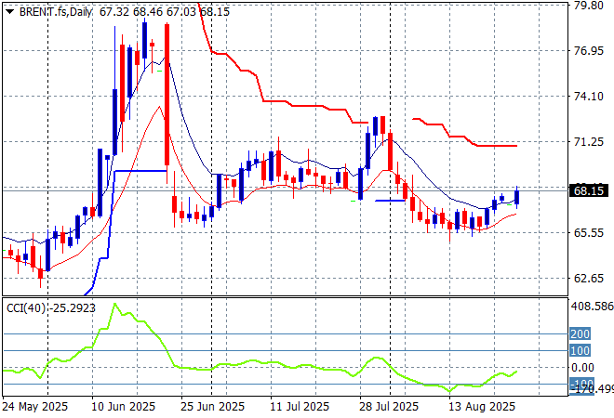The image size is (614, 418).
Task: Click the 62.65 price scale label
Action: tap(589, 278)
